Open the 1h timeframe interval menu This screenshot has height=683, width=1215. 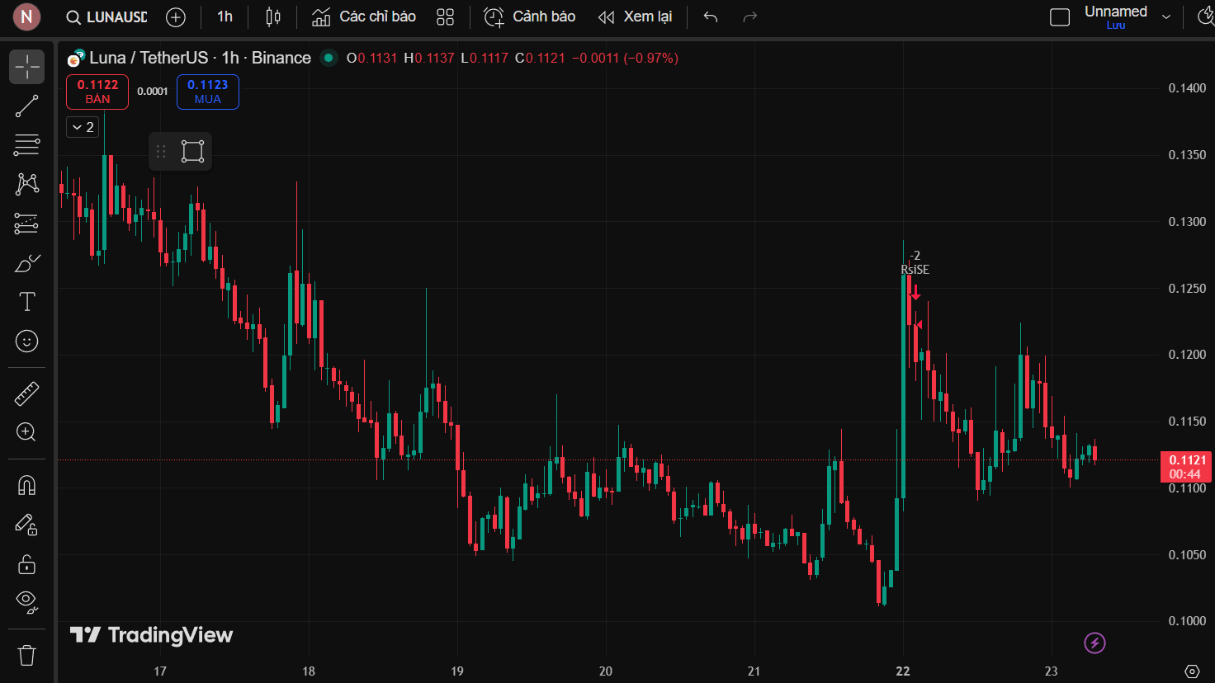tap(225, 16)
